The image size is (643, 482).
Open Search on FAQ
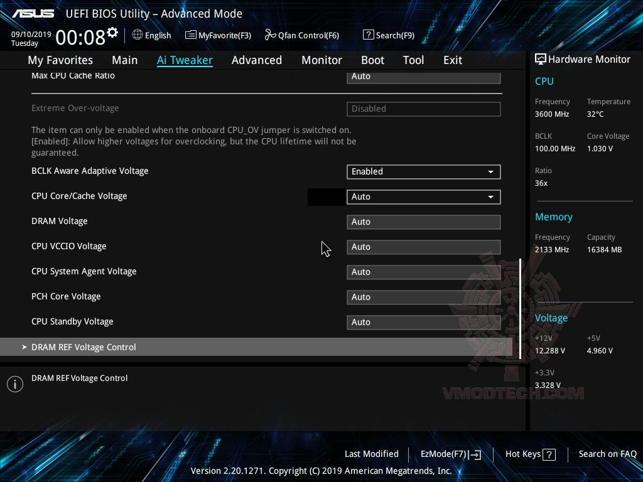pos(607,454)
